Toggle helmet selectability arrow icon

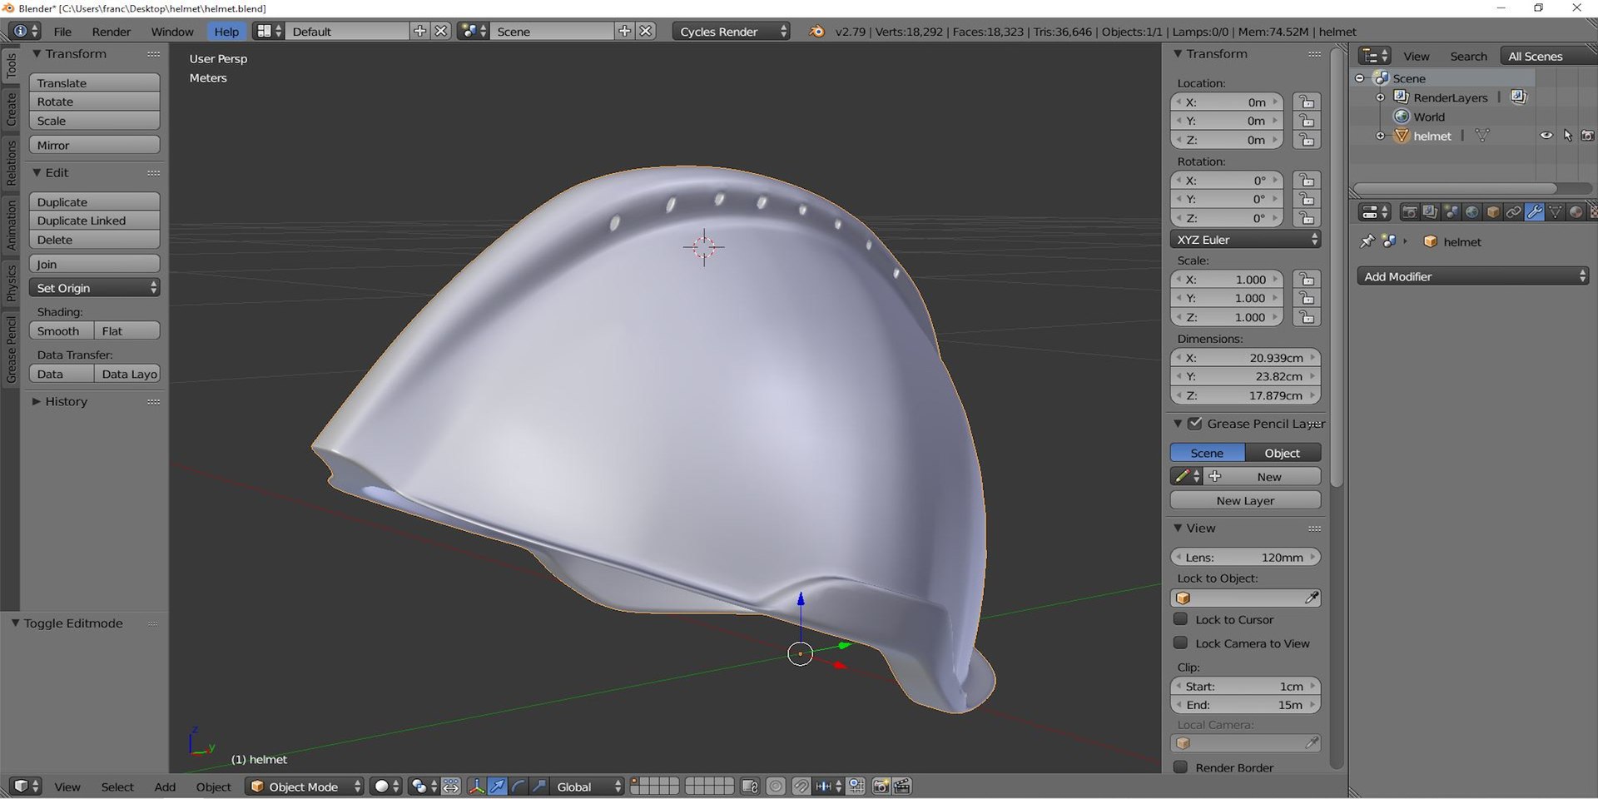1567,136
